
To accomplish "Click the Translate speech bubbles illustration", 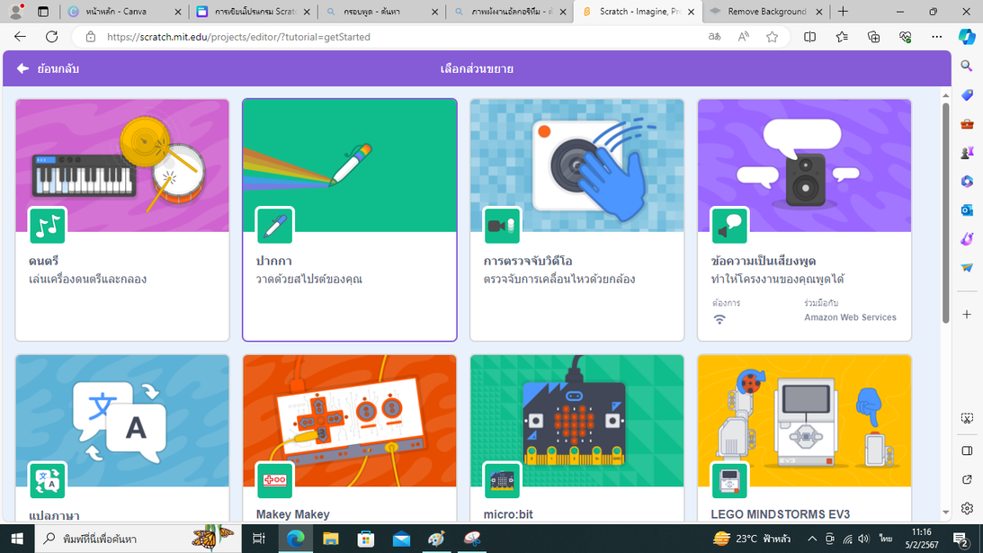I will 122,421.
